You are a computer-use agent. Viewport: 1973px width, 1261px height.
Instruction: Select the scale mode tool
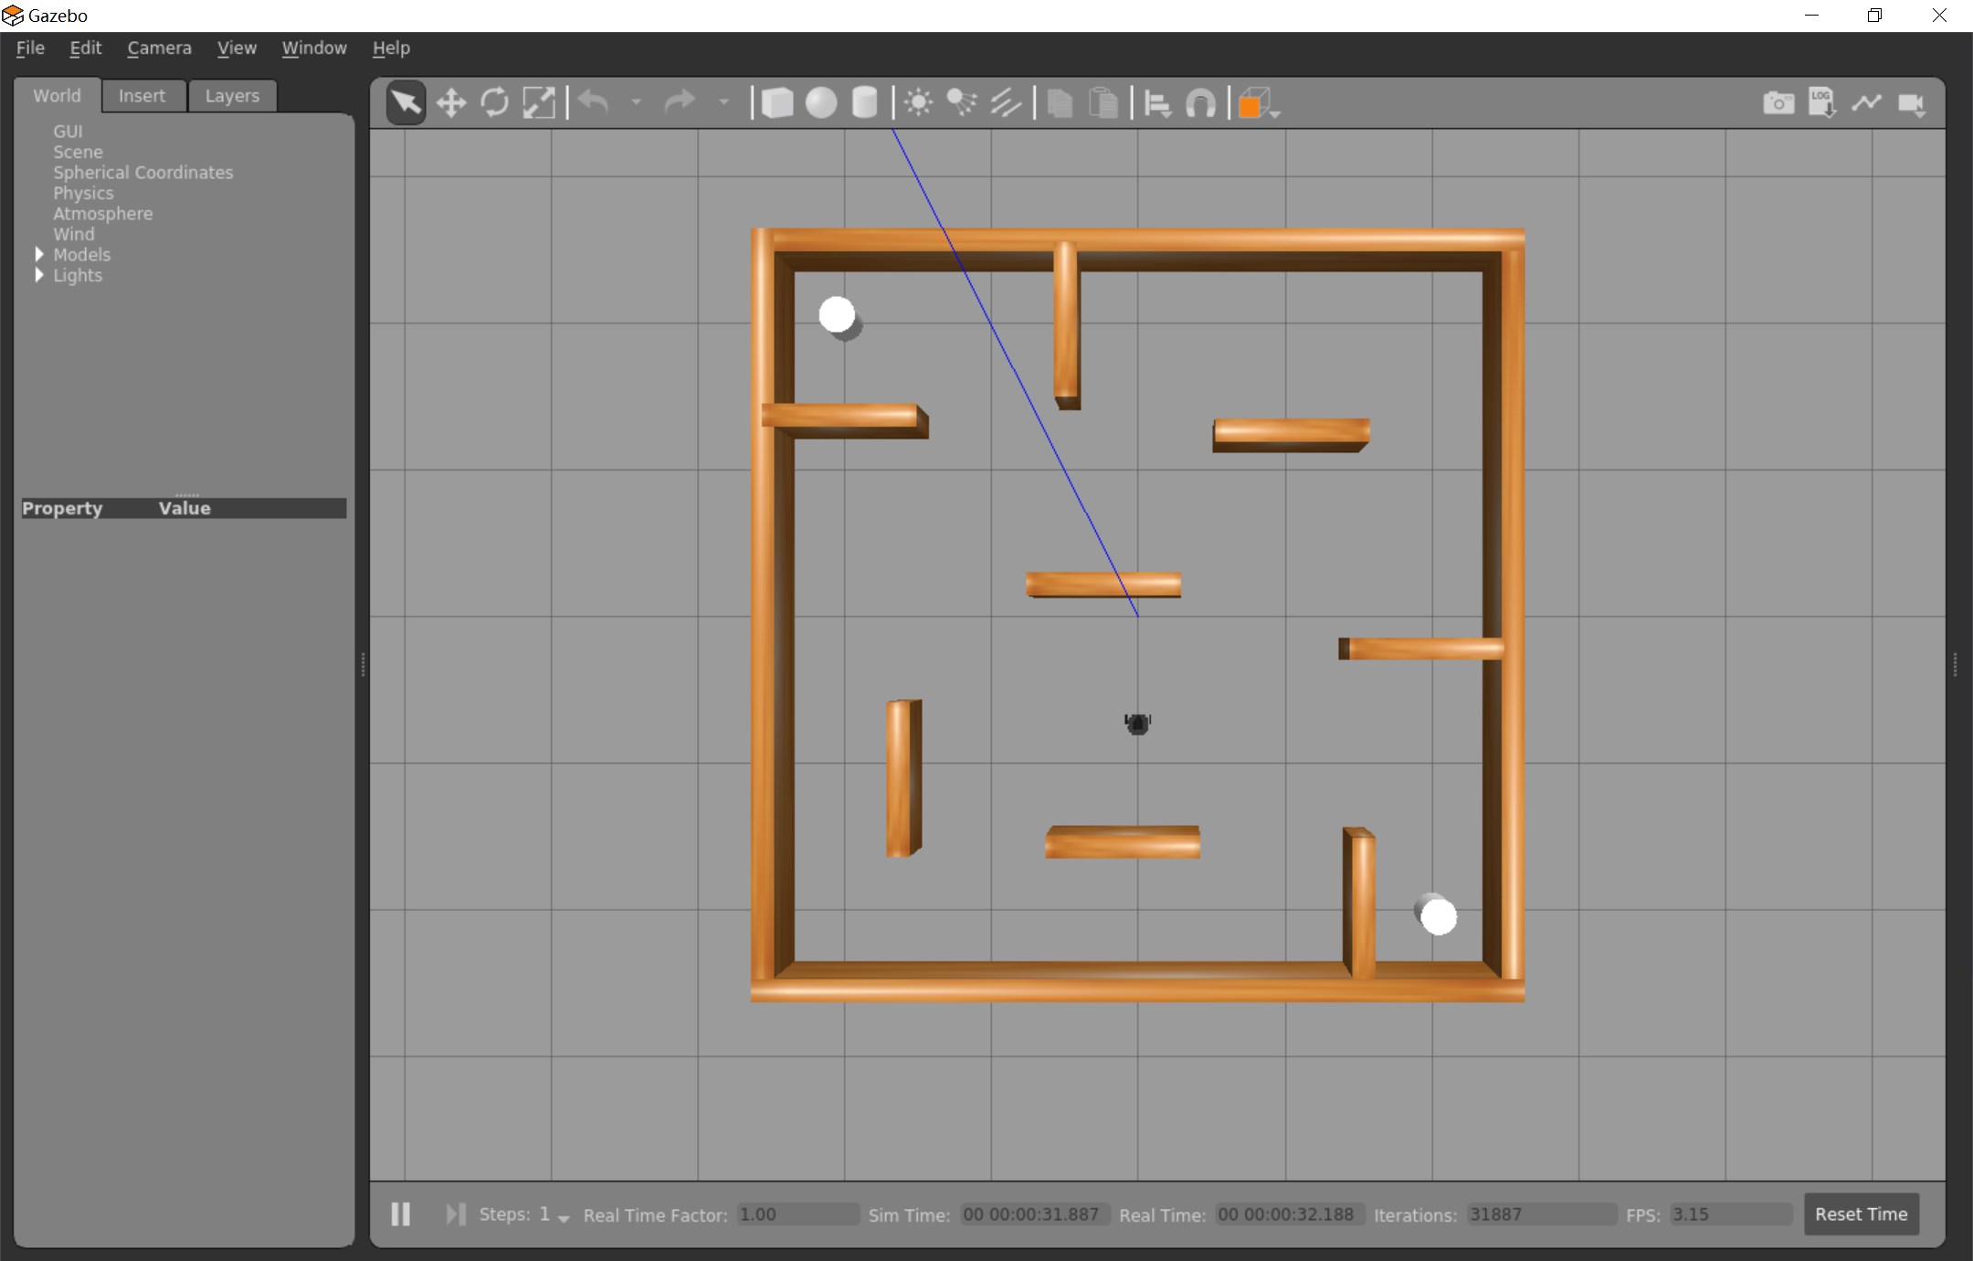[x=539, y=103]
